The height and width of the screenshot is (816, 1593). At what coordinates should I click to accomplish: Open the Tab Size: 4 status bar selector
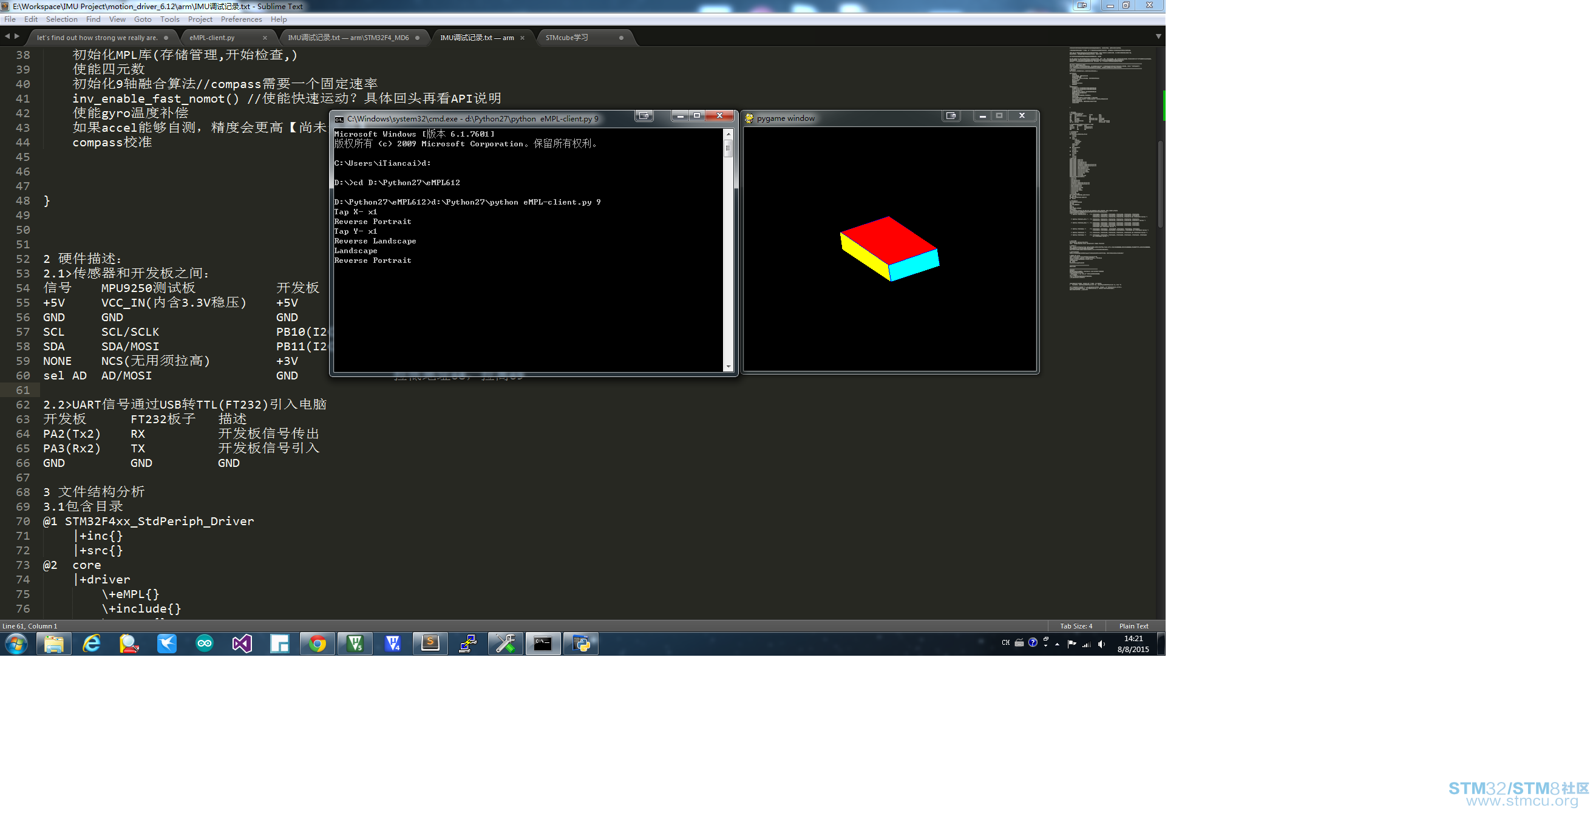tap(1076, 626)
